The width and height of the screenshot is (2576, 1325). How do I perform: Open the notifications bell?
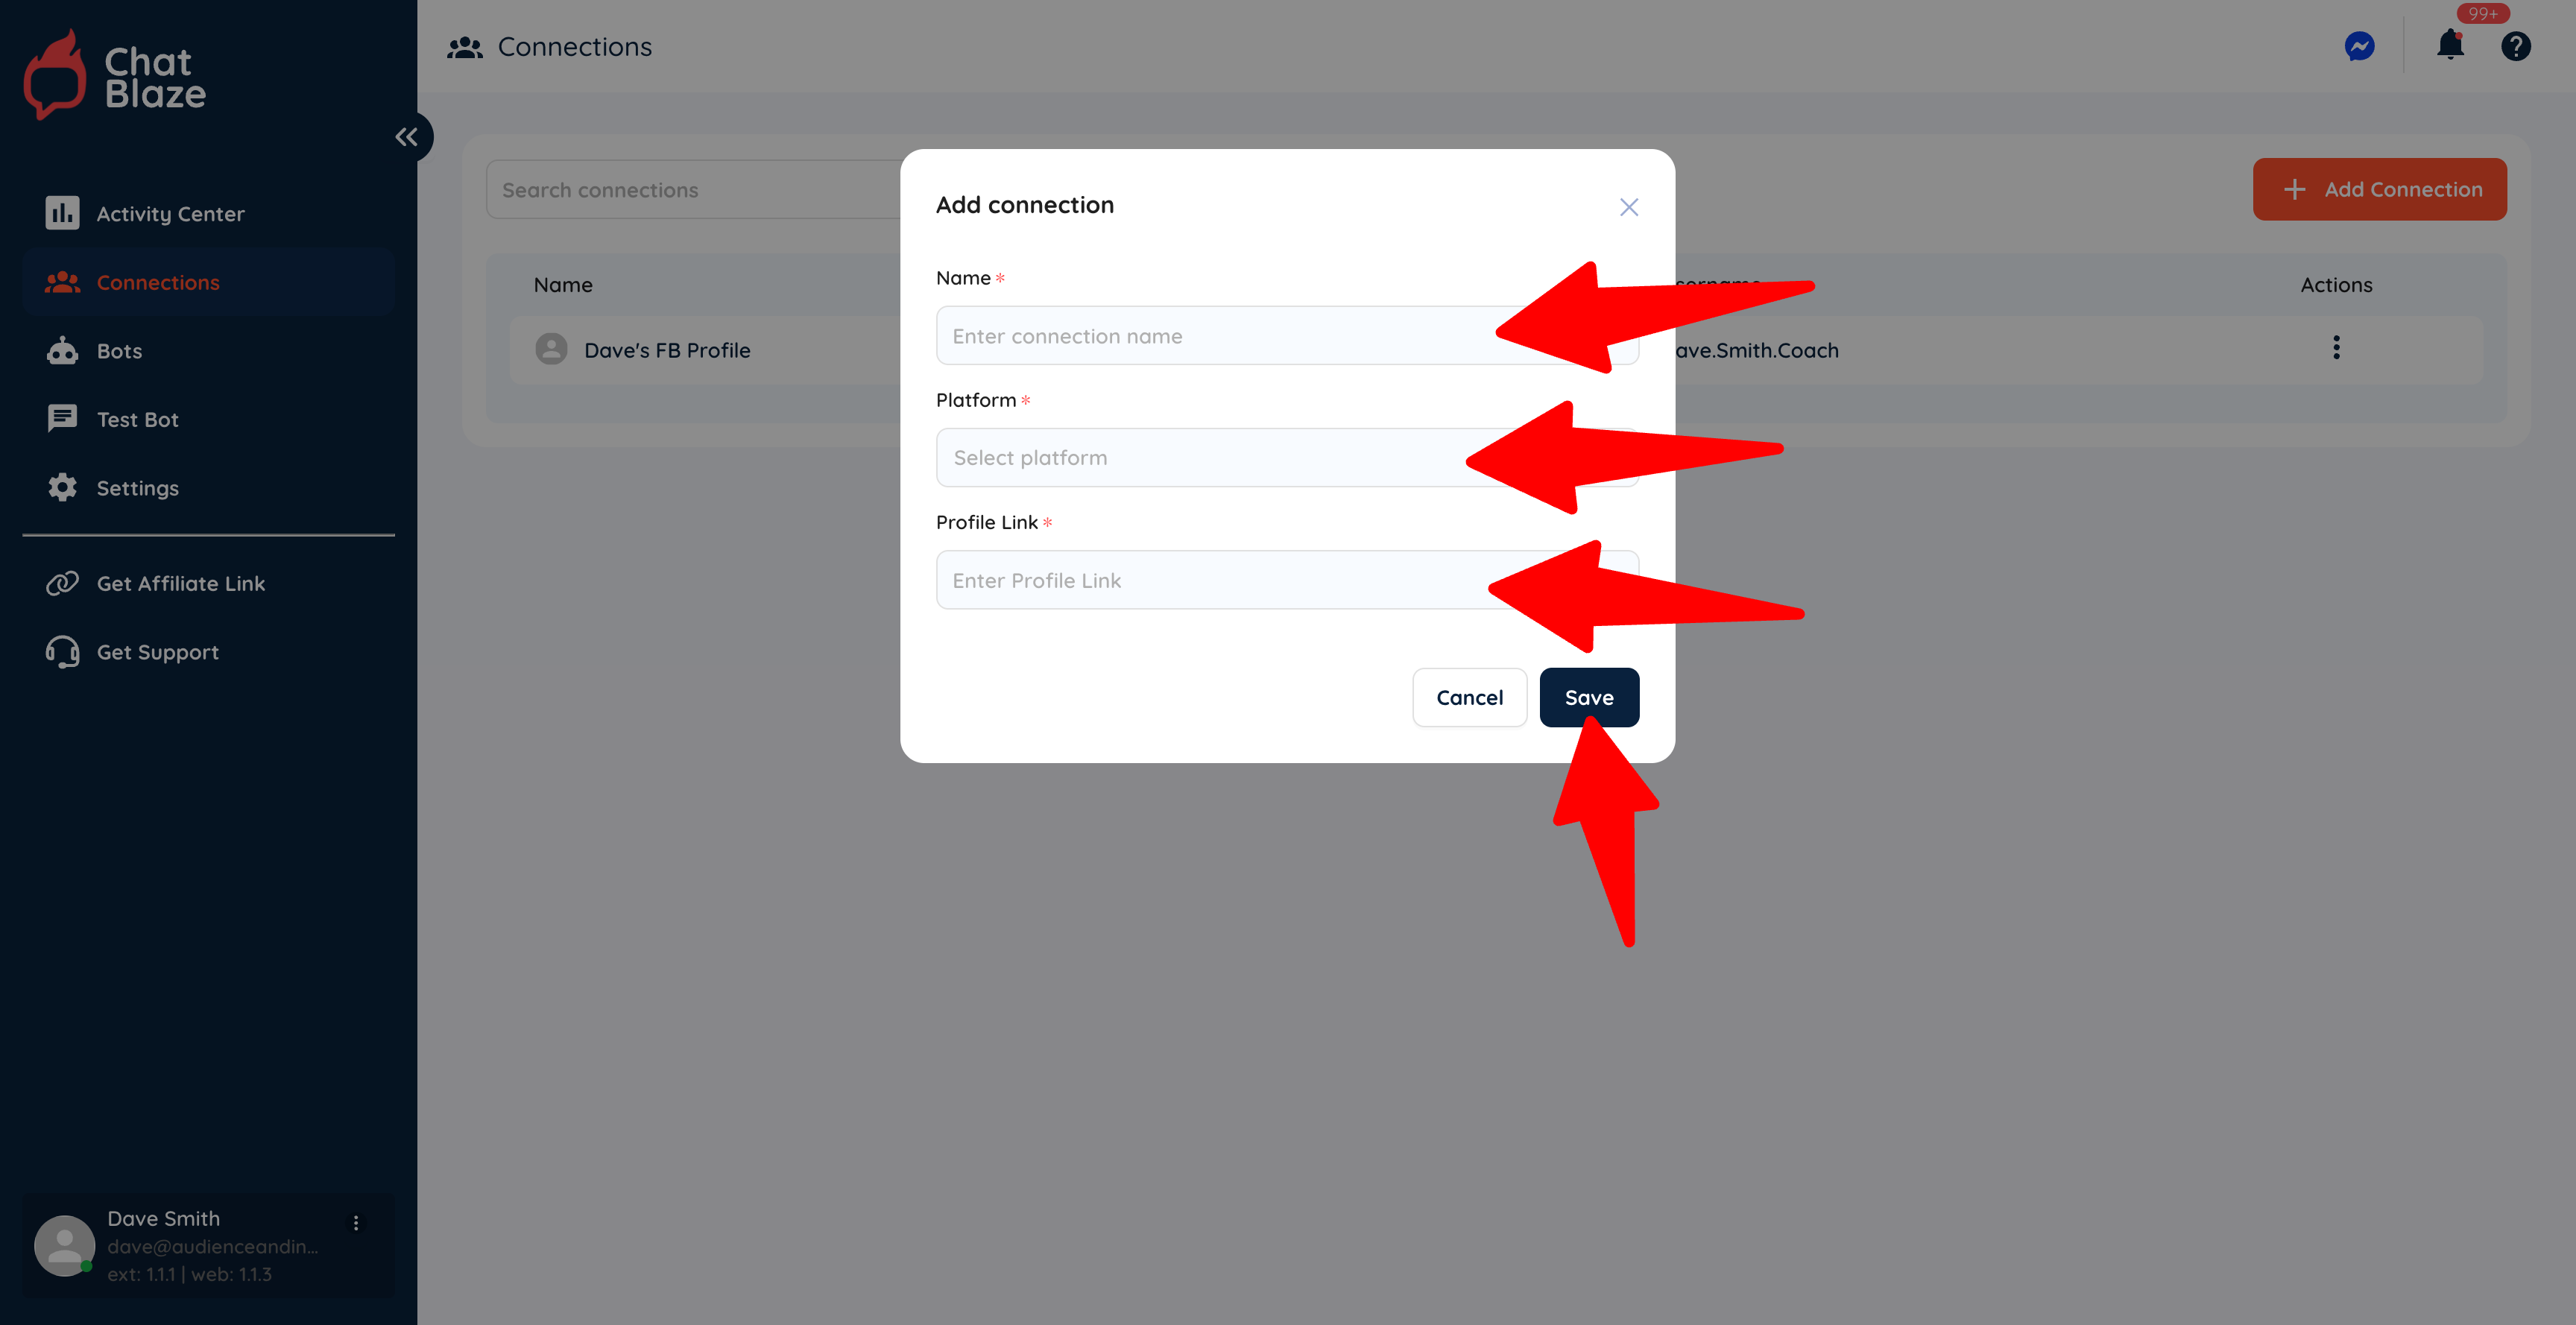(2450, 45)
